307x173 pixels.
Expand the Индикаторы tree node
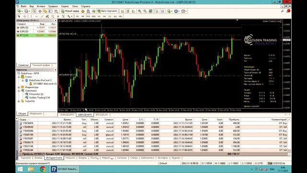(19, 87)
